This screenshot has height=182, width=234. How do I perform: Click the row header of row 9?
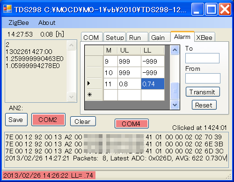click(94, 61)
